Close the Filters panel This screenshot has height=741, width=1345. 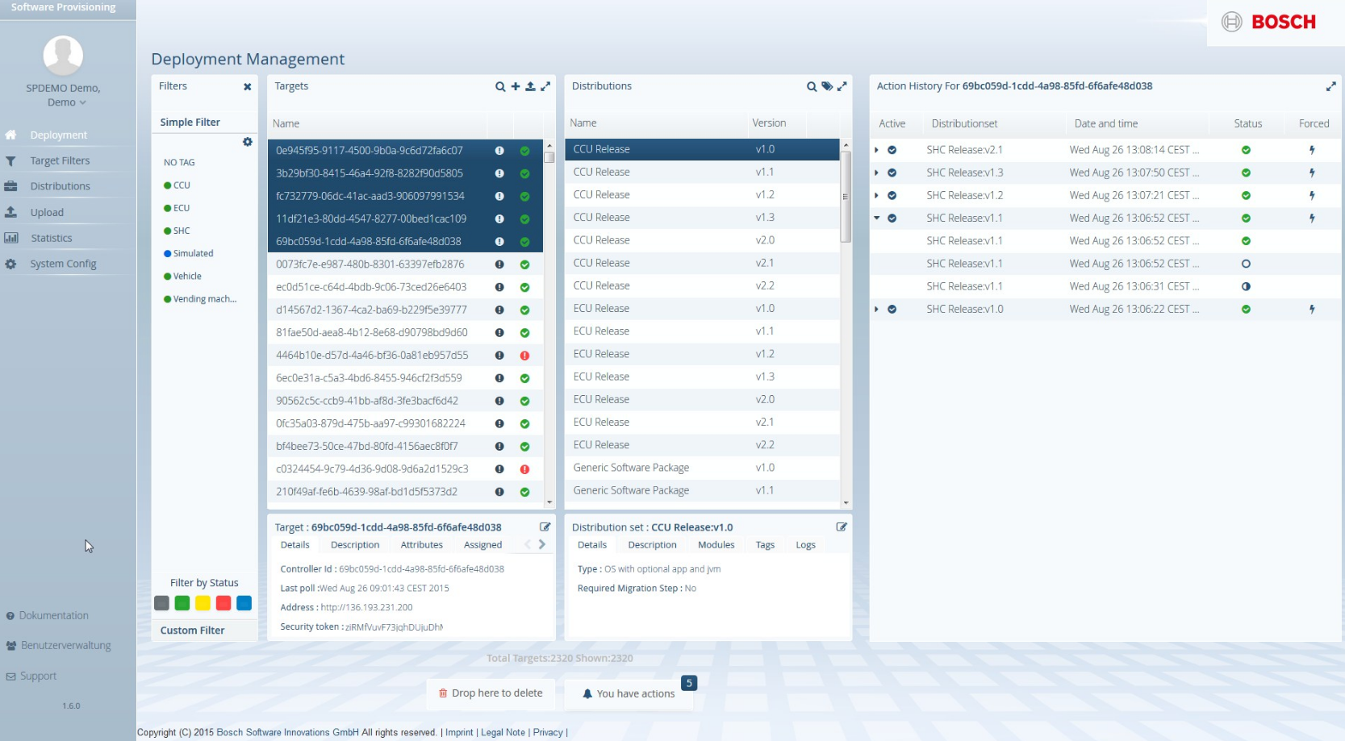pyautogui.click(x=247, y=86)
